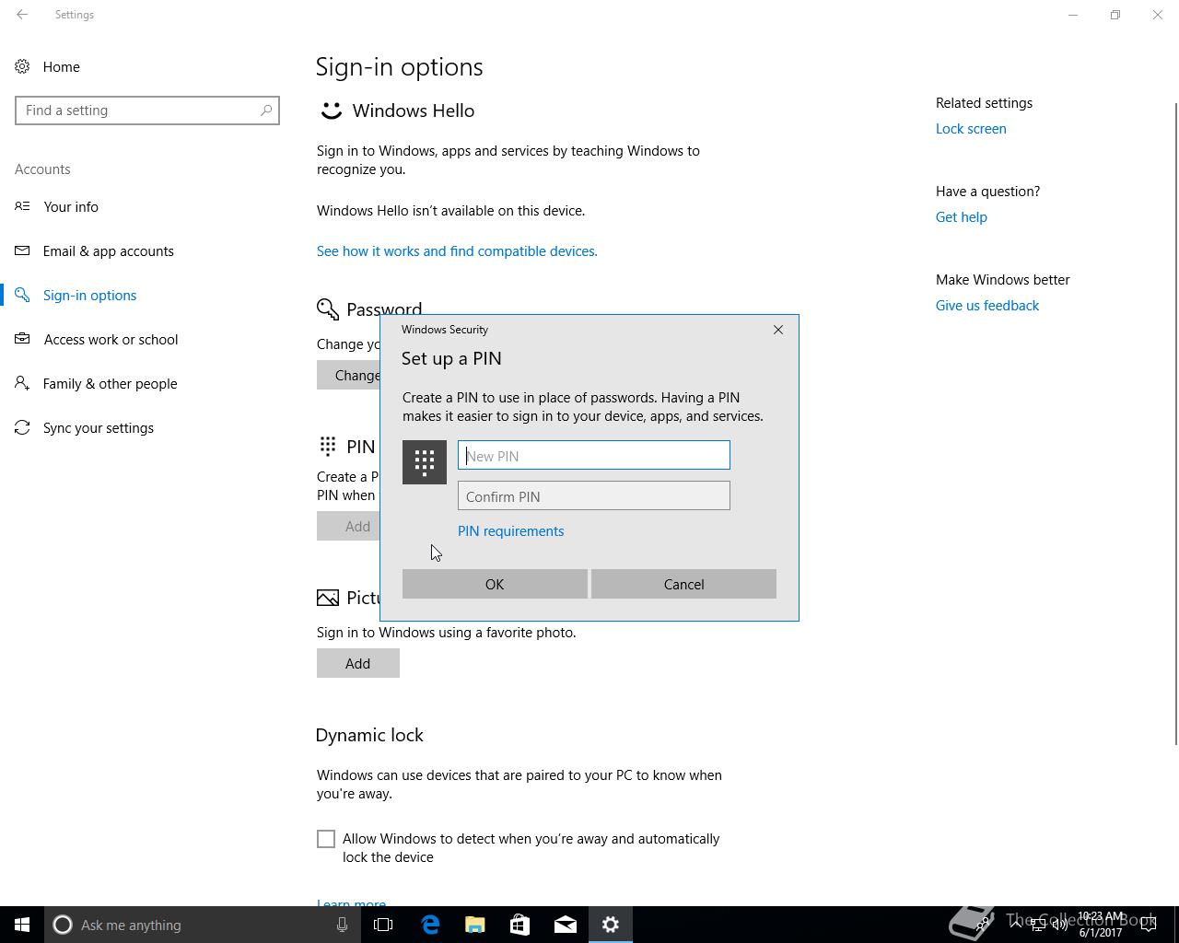Viewport: 1179px width, 943px height.
Task: Select the Access work or school briefcase icon
Action: (22, 339)
